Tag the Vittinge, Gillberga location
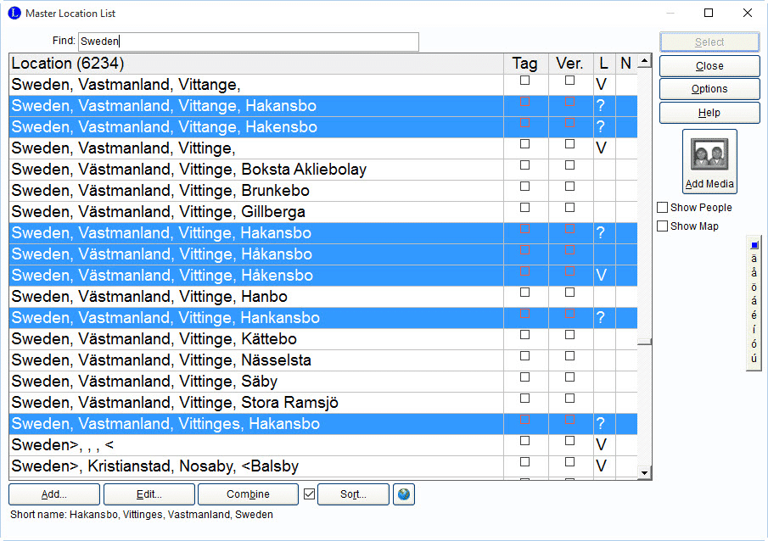 524,208
